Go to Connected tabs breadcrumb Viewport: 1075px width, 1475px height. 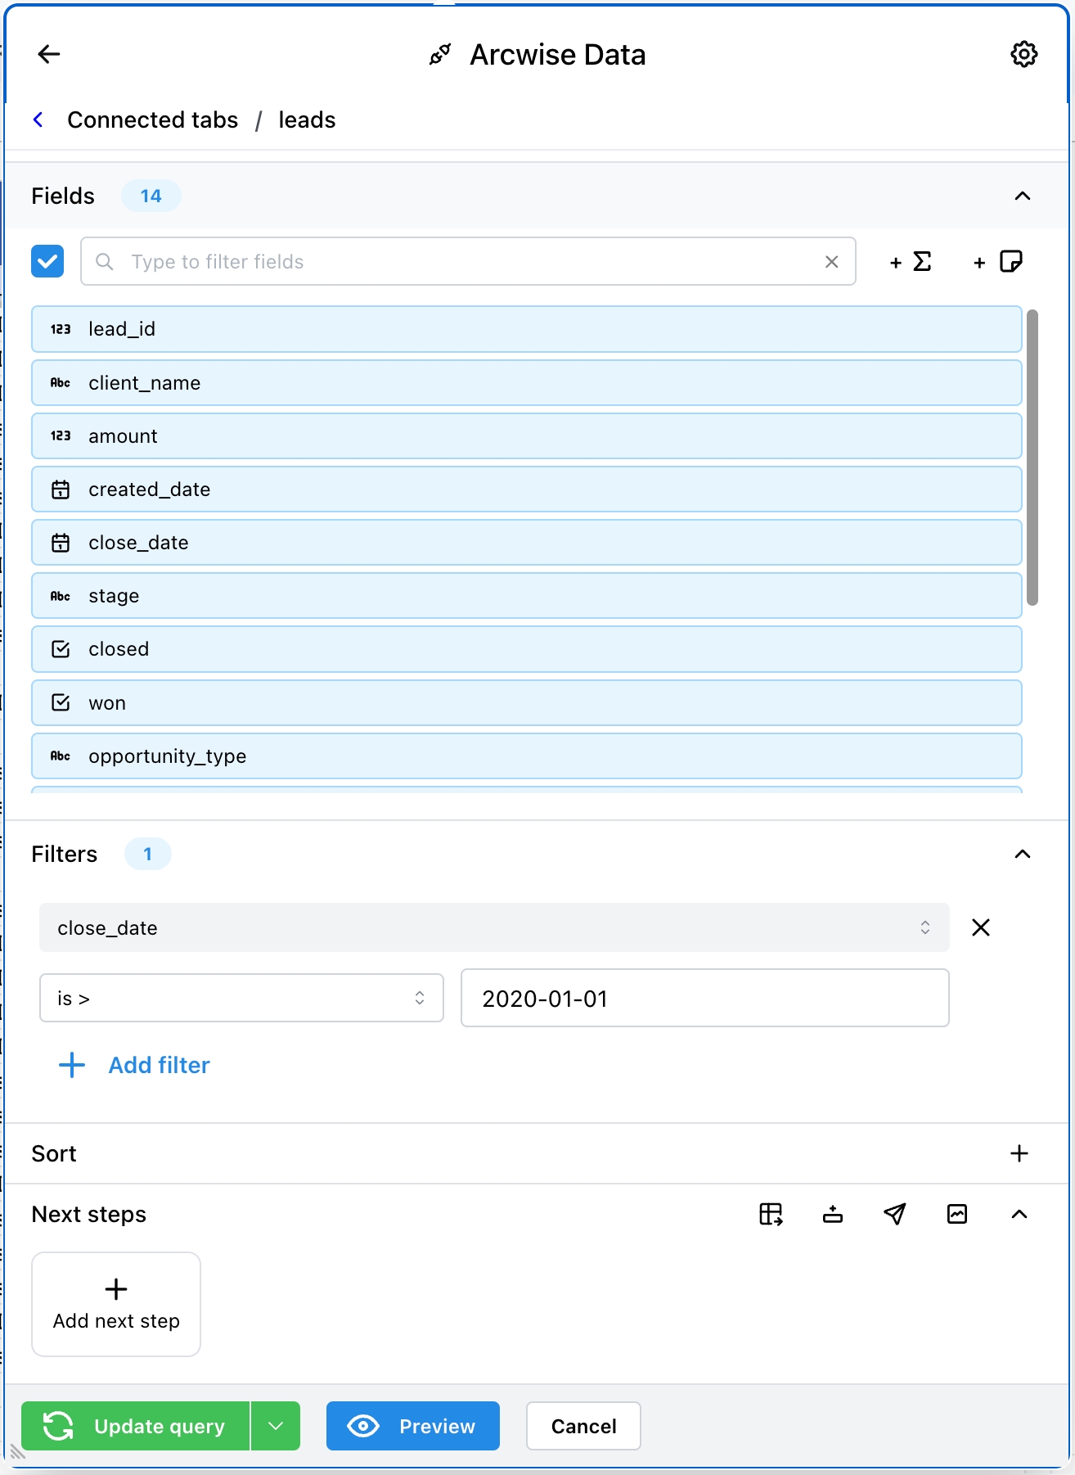[x=152, y=120]
